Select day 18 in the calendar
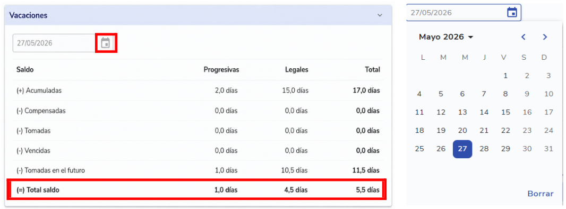The width and height of the screenshot is (566, 209). tap(419, 130)
